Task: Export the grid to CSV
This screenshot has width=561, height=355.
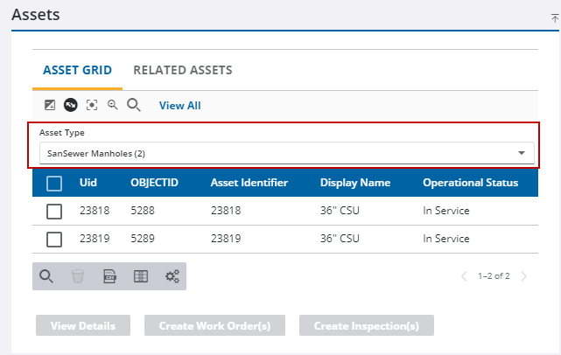Action: pyautogui.click(x=109, y=276)
